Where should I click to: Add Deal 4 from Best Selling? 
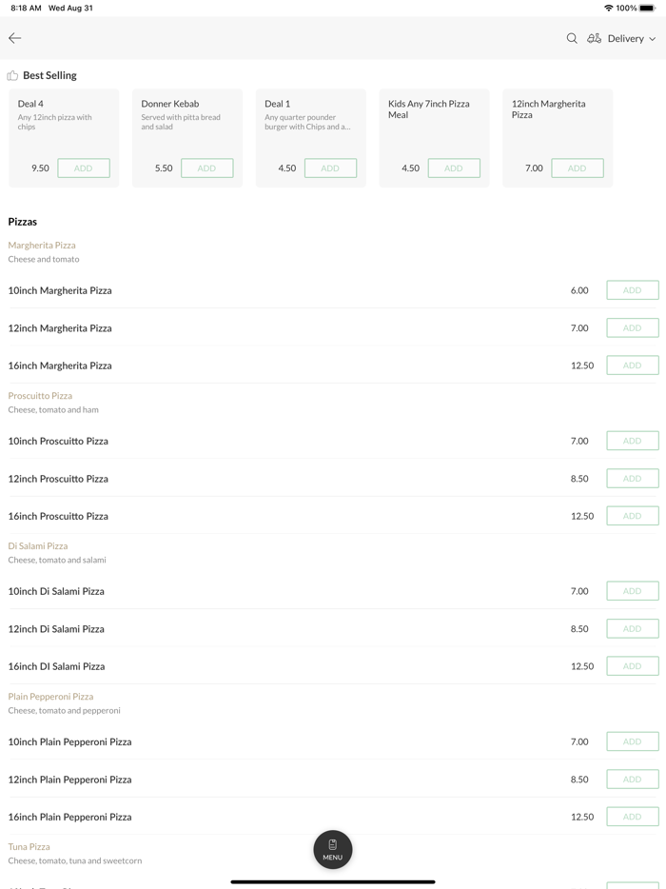pyautogui.click(x=84, y=168)
